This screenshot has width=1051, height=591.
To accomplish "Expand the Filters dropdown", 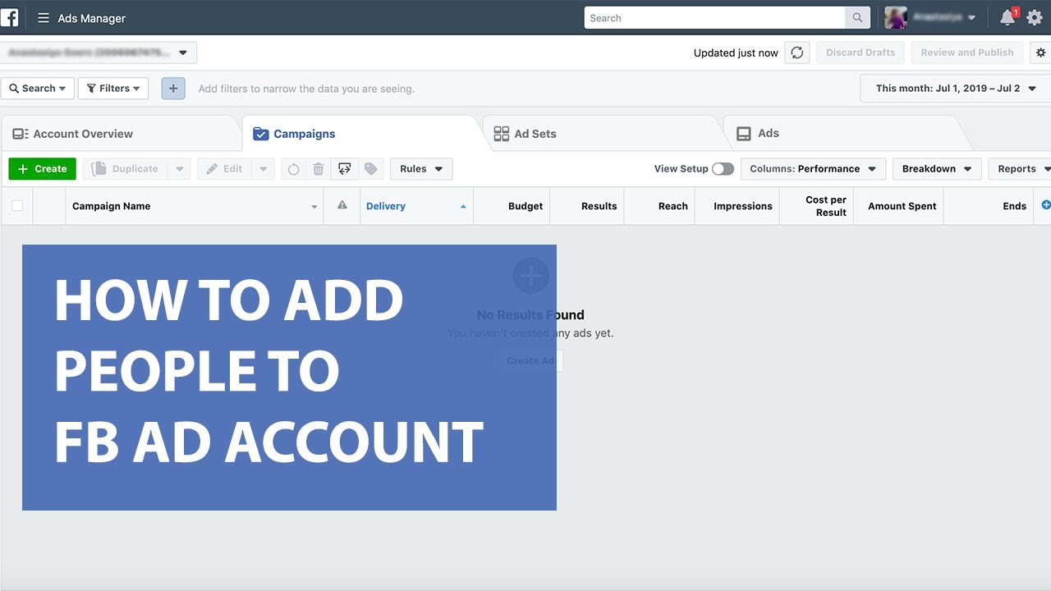I will point(113,89).
